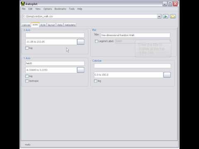Open the Bookmarks menu
Screen dimensions: 199x149
point(60,9)
